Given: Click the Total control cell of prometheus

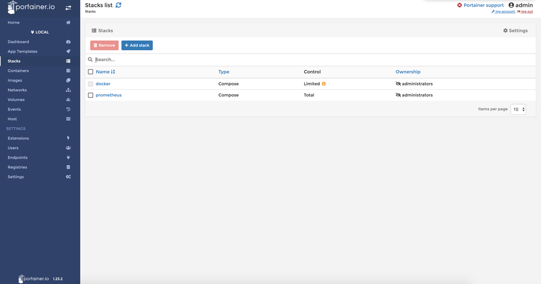Looking at the screenshot, I should click(x=309, y=95).
